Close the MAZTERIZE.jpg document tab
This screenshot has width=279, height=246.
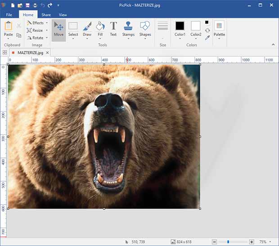[48, 53]
